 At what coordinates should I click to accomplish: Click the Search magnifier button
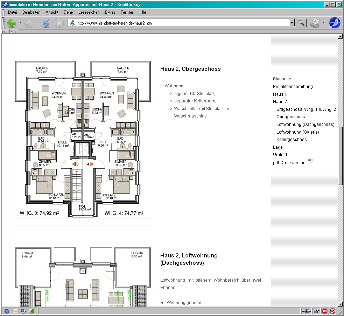tap(302, 23)
